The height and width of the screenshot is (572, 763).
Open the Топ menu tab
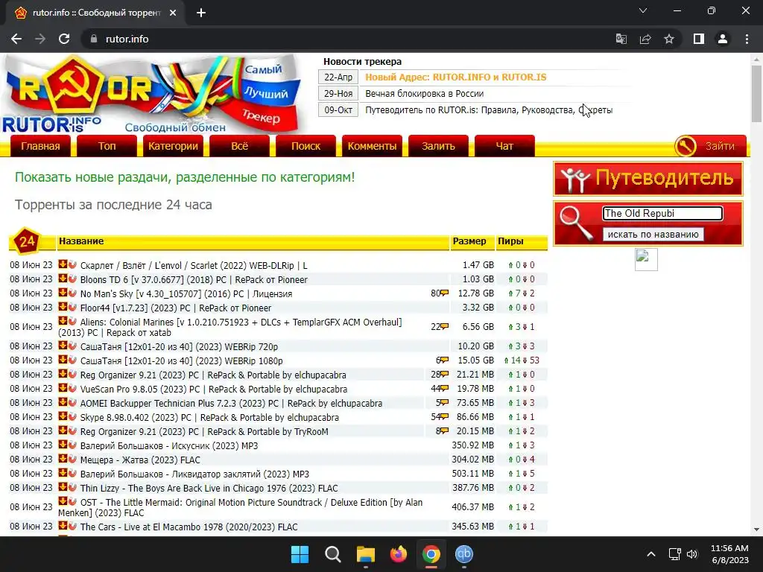107,146
